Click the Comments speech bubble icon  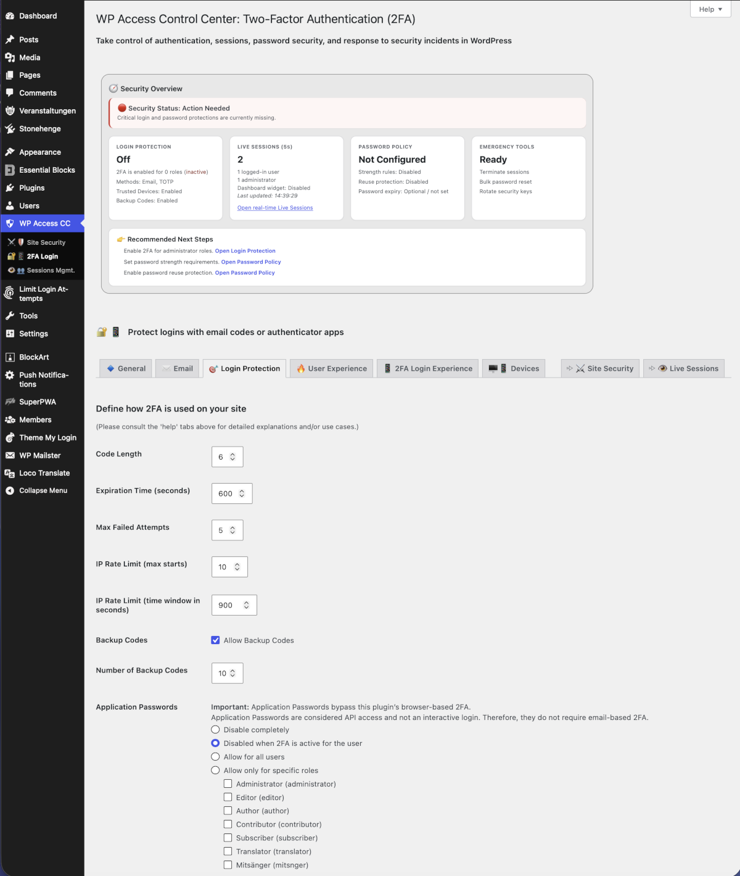[10, 93]
